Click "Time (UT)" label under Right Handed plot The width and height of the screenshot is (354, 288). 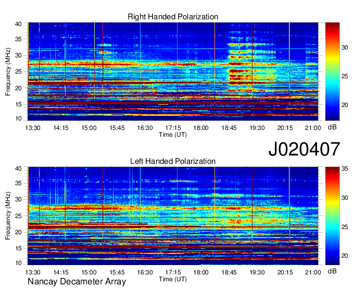173,135
